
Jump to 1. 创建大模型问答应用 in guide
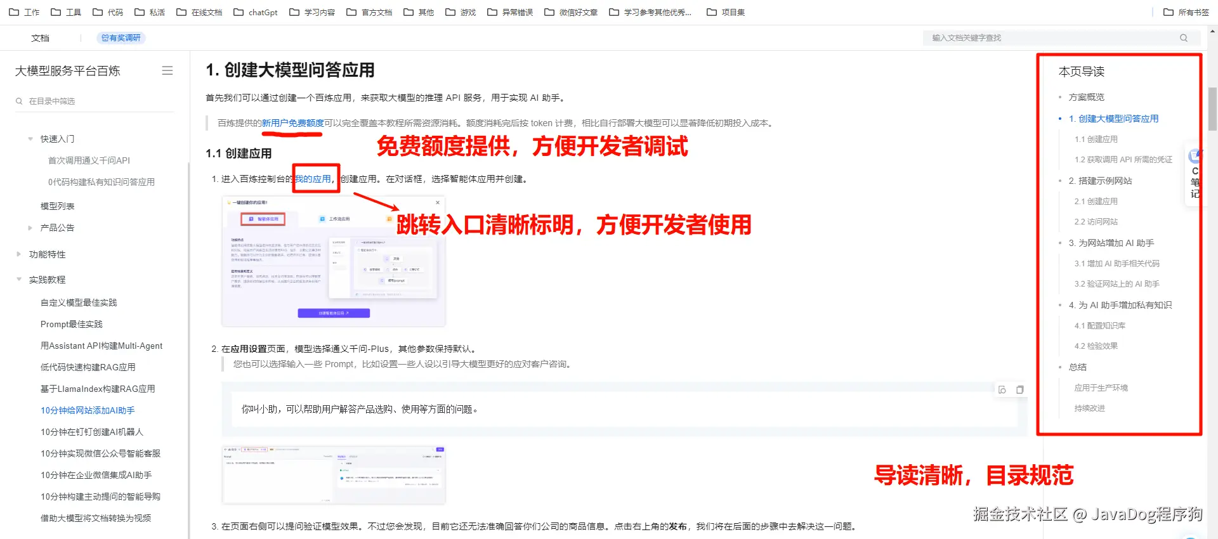(x=1113, y=119)
